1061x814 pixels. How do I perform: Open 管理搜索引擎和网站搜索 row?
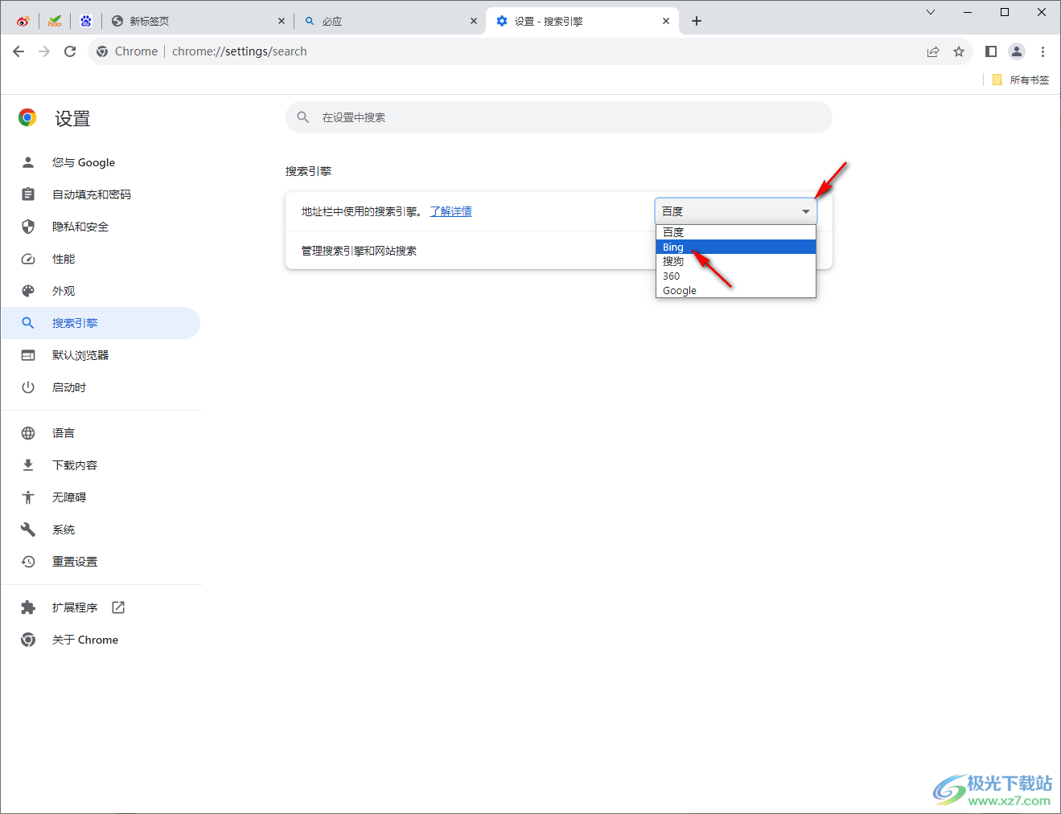559,251
